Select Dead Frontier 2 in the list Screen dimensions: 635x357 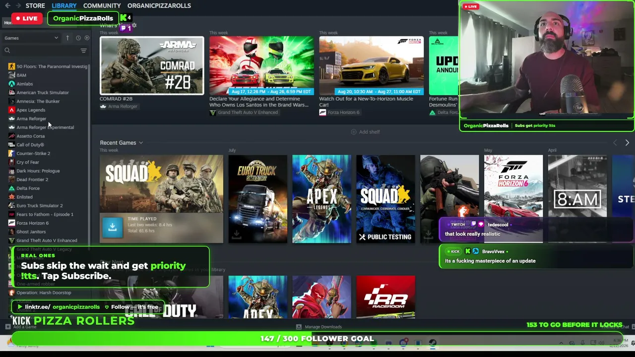tap(32, 179)
